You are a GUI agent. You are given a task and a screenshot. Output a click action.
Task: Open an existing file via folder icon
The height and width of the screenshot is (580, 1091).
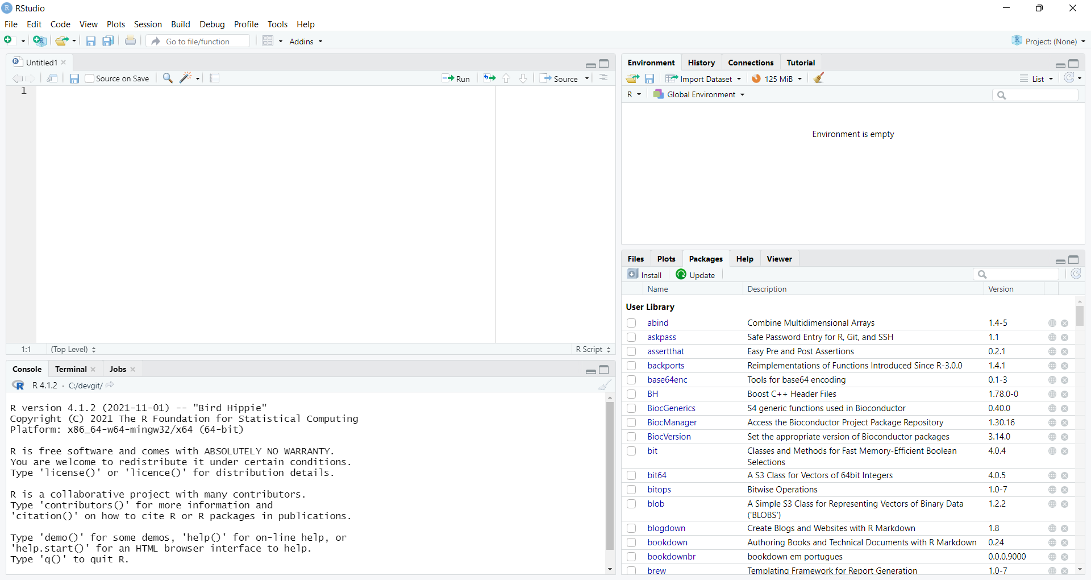[61, 41]
